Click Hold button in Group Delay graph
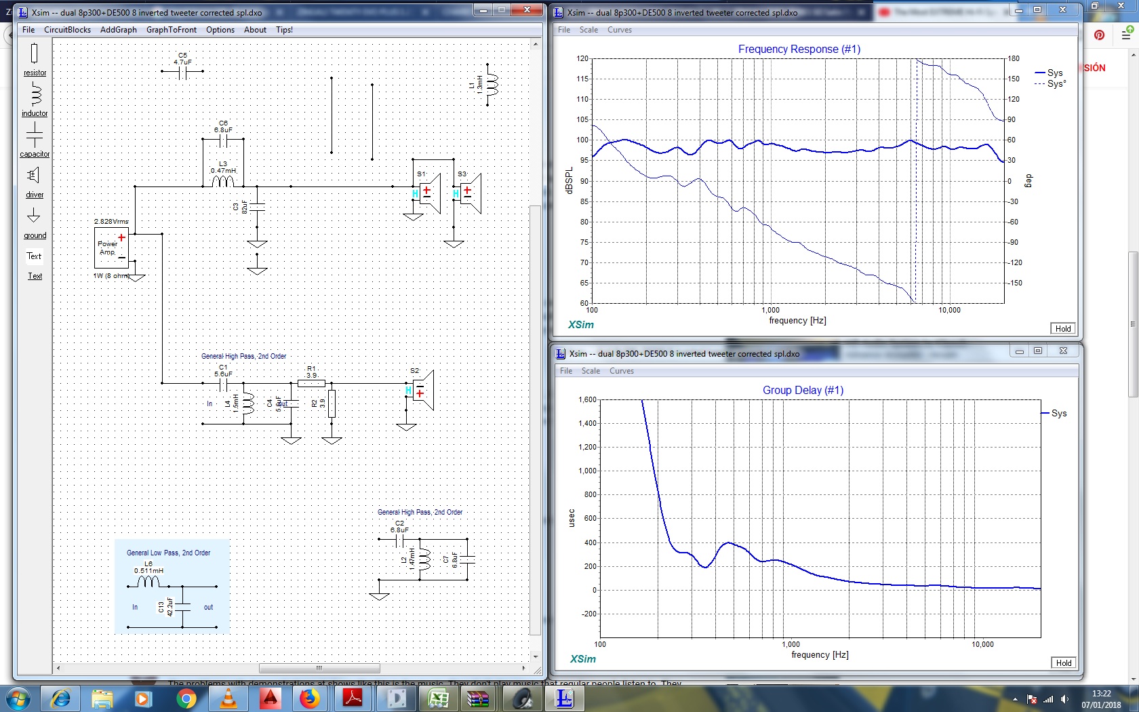The image size is (1139, 712). point(1064,662)
